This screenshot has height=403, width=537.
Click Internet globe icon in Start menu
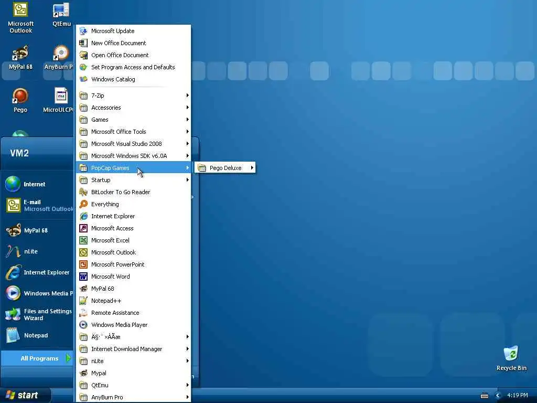[13, 184]
